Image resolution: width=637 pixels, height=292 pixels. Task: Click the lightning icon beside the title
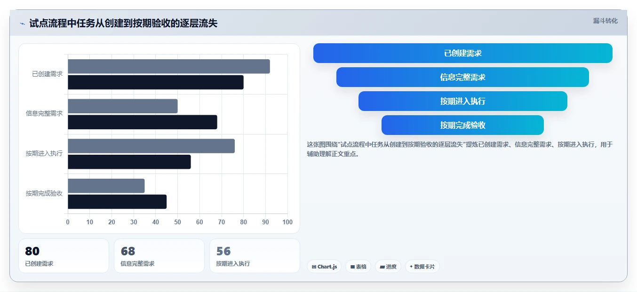click(22, 24)
